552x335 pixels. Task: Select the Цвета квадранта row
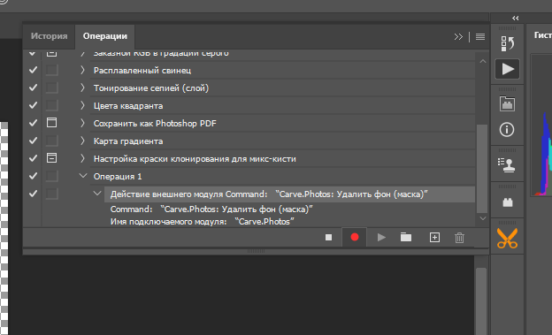coord(282,106)
